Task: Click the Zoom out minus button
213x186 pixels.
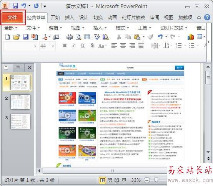Action: [x=147, y=180]
